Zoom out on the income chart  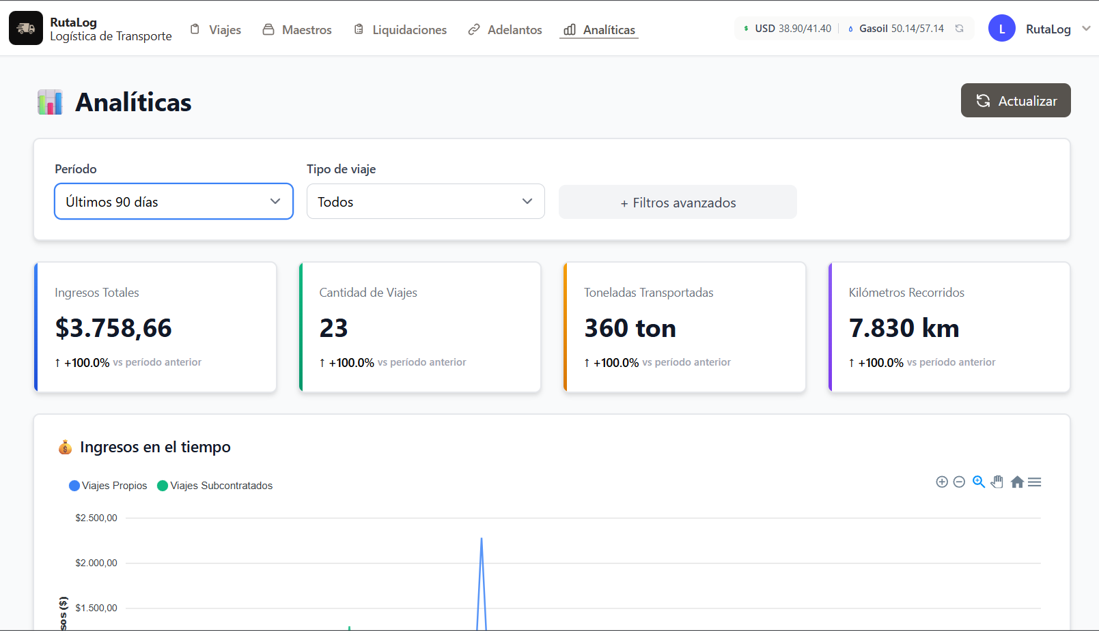pyautogui.click(x=959, y=482)
